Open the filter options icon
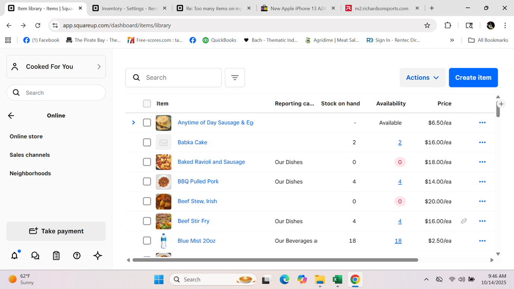Screen dimensions: 514x289 [235, 78]
